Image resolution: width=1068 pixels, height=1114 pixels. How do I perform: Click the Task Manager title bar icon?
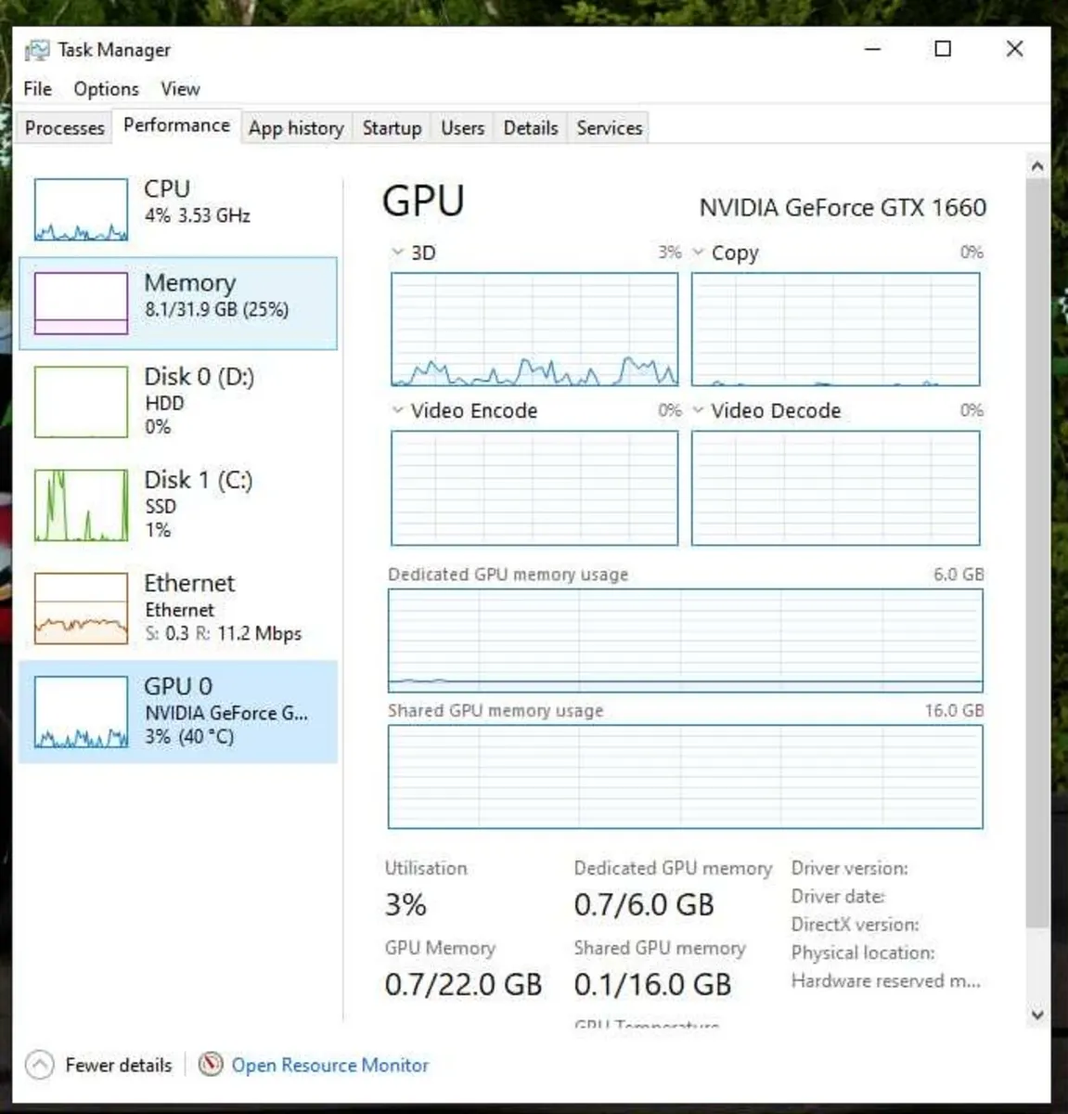pyautogui.click(x=37, y=50)
